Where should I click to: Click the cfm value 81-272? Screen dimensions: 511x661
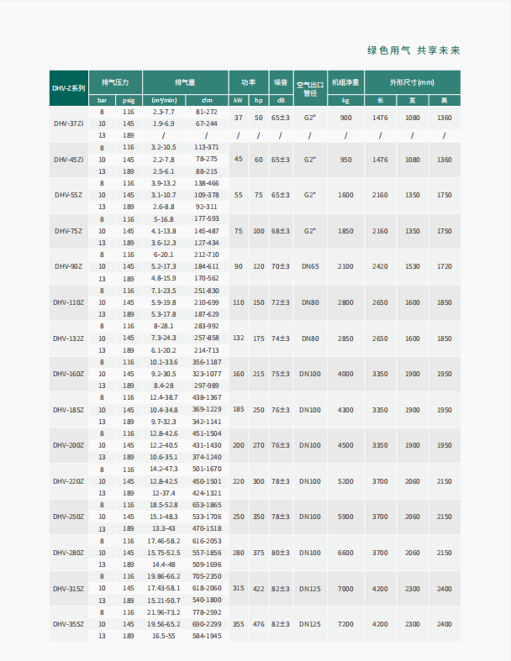(x=207, y=112)
